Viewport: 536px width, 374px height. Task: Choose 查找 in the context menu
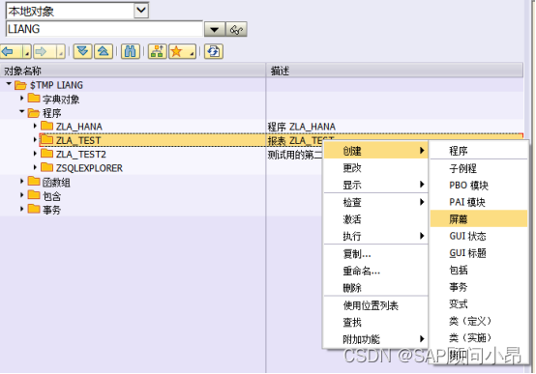point(375,322)
